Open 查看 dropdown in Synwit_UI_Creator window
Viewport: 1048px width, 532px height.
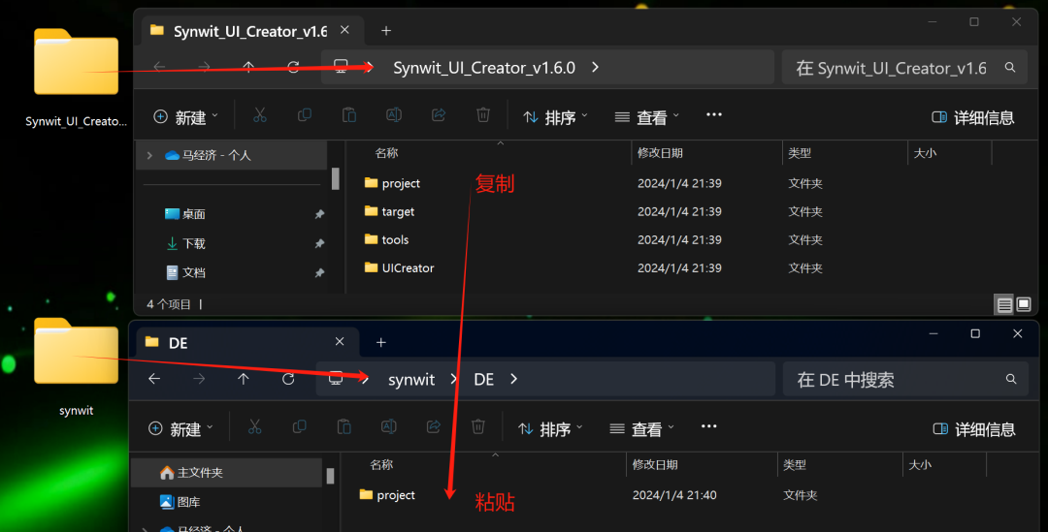(x=647, y=117)
